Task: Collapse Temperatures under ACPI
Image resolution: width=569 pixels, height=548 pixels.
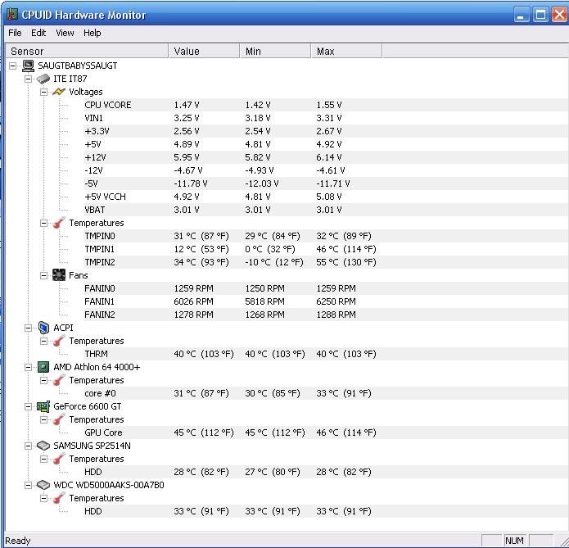Action: [x=43, y=341]
